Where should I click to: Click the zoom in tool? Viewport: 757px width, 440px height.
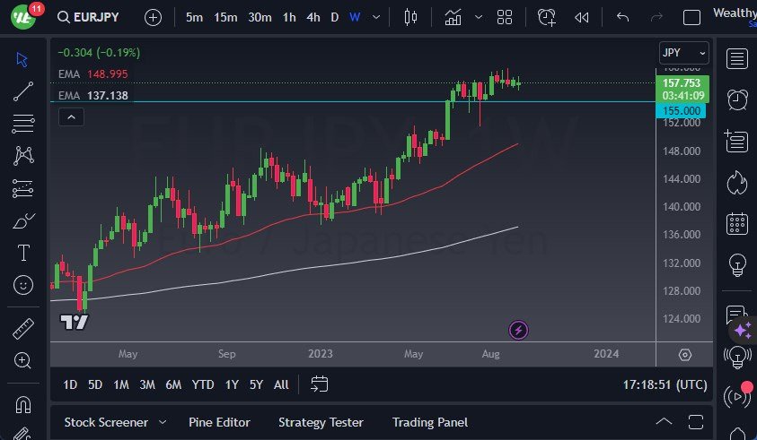[x=24, y=360]
